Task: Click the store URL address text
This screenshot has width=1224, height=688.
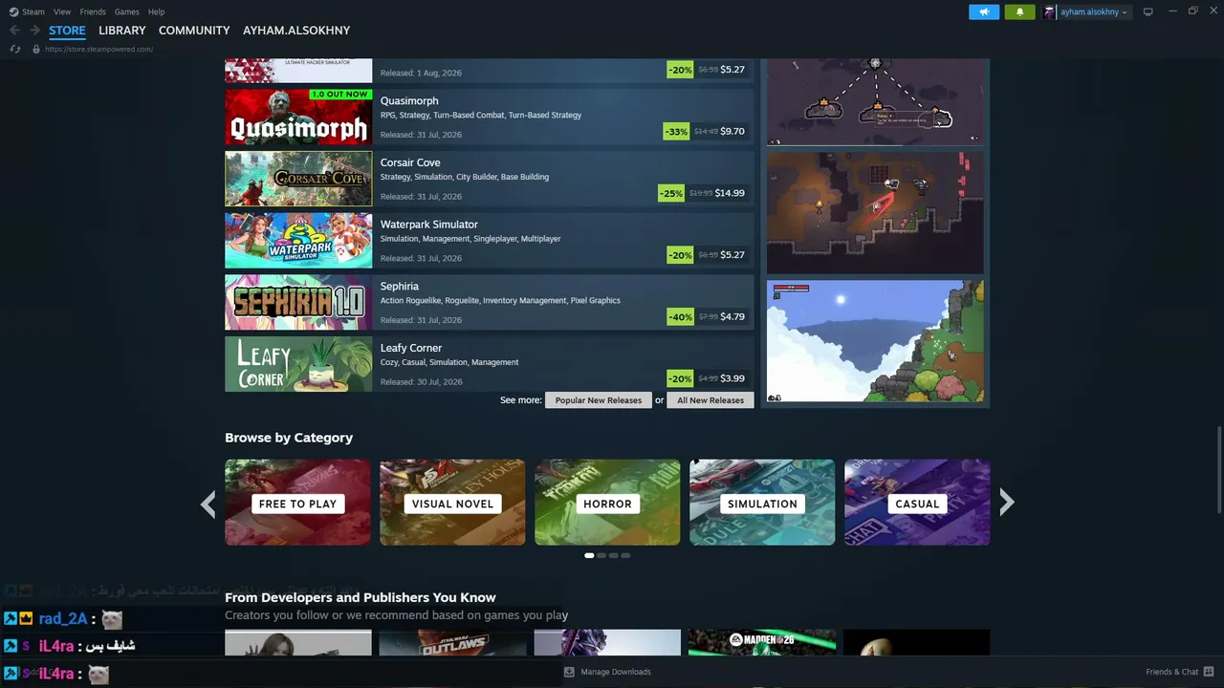Action: coord(98,49)
